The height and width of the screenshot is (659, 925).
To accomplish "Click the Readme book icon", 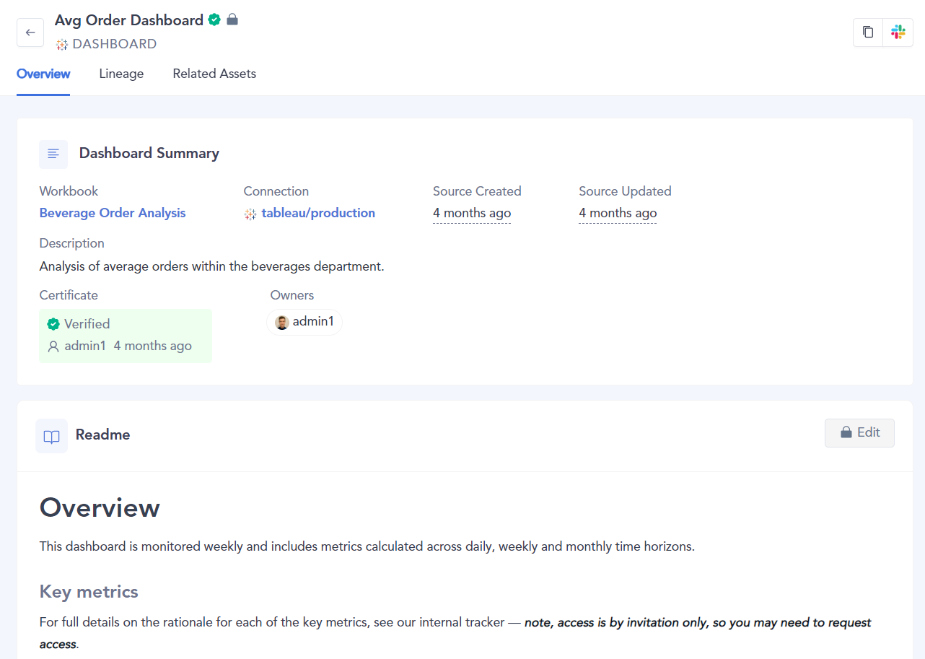I will [x=51, y=435].
